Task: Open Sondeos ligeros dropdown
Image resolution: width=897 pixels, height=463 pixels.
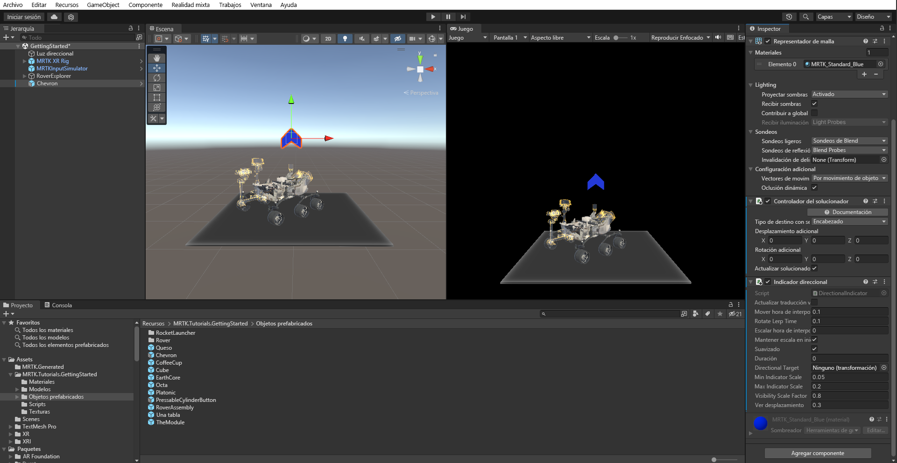Action: click(x=849, y=141)
